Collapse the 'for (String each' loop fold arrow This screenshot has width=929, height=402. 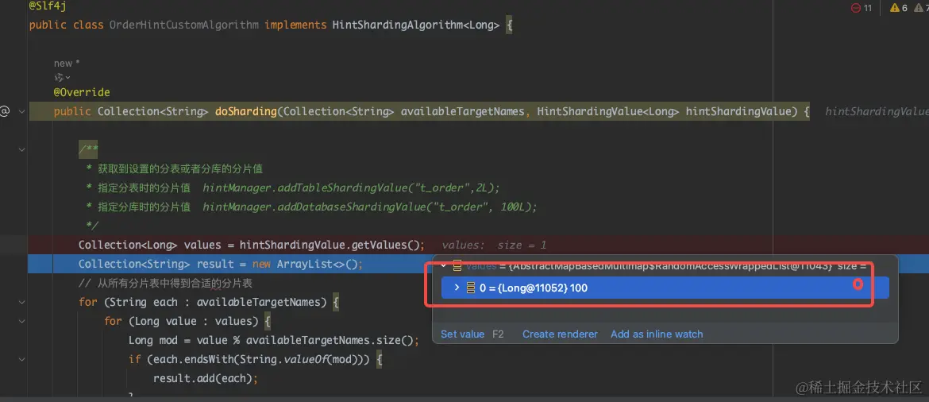(21, 302)
